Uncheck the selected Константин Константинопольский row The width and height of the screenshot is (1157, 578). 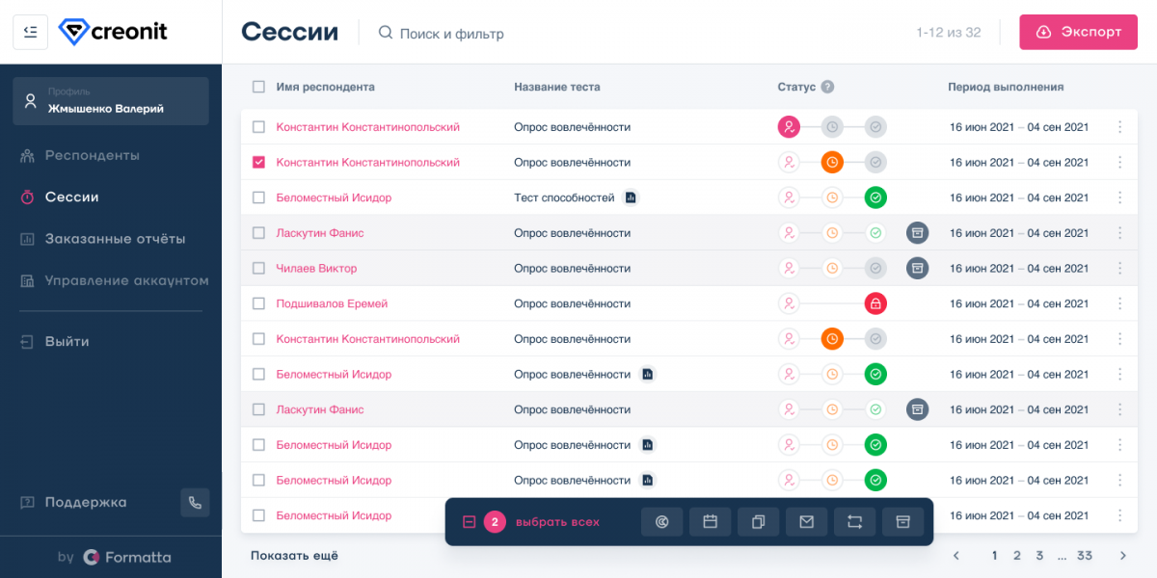pyautogui.click(x=258, y=162)
